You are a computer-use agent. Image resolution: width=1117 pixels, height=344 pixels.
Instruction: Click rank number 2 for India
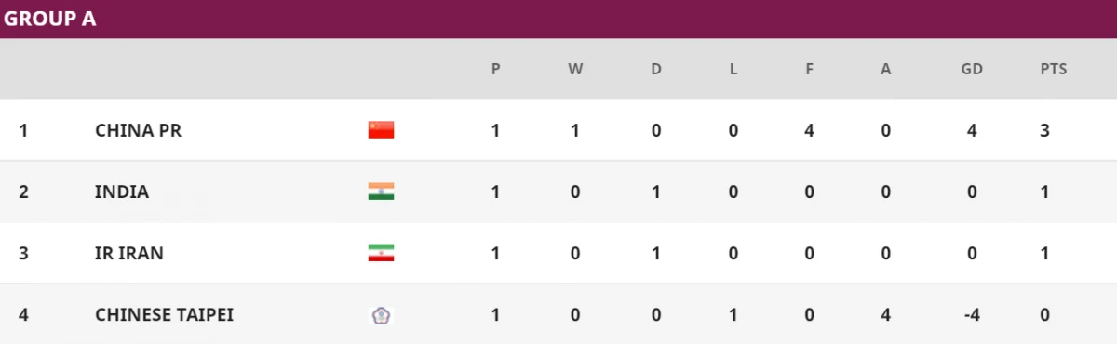[24, 192]
